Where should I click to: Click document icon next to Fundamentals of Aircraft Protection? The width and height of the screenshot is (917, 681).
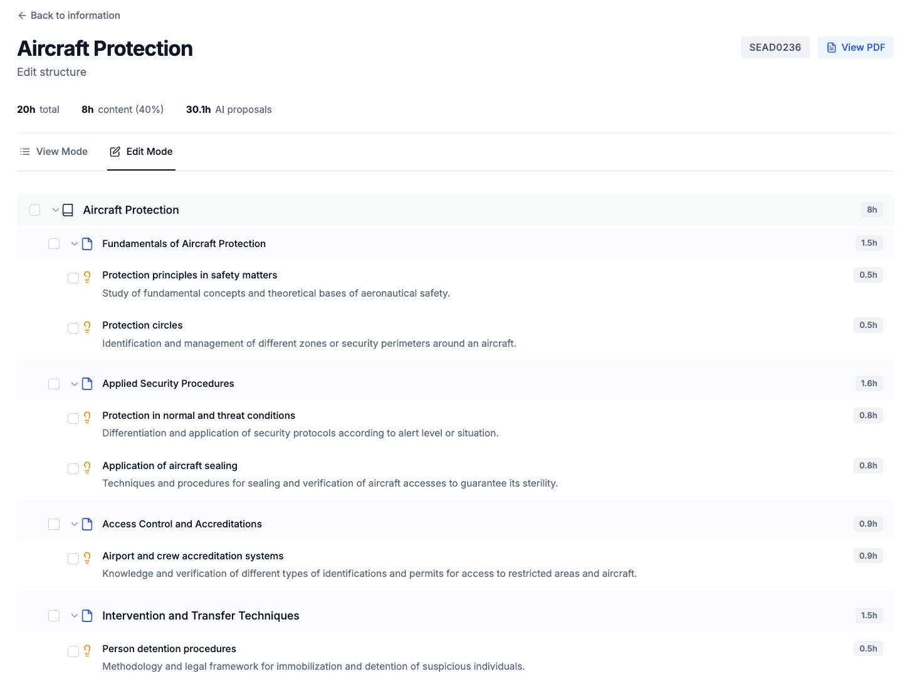(x=87, y=244)
